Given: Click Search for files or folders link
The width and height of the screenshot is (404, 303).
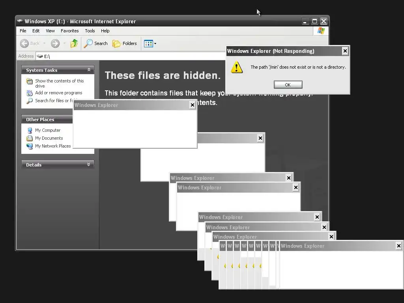Looking at the screenshot, I should (54, 101).
